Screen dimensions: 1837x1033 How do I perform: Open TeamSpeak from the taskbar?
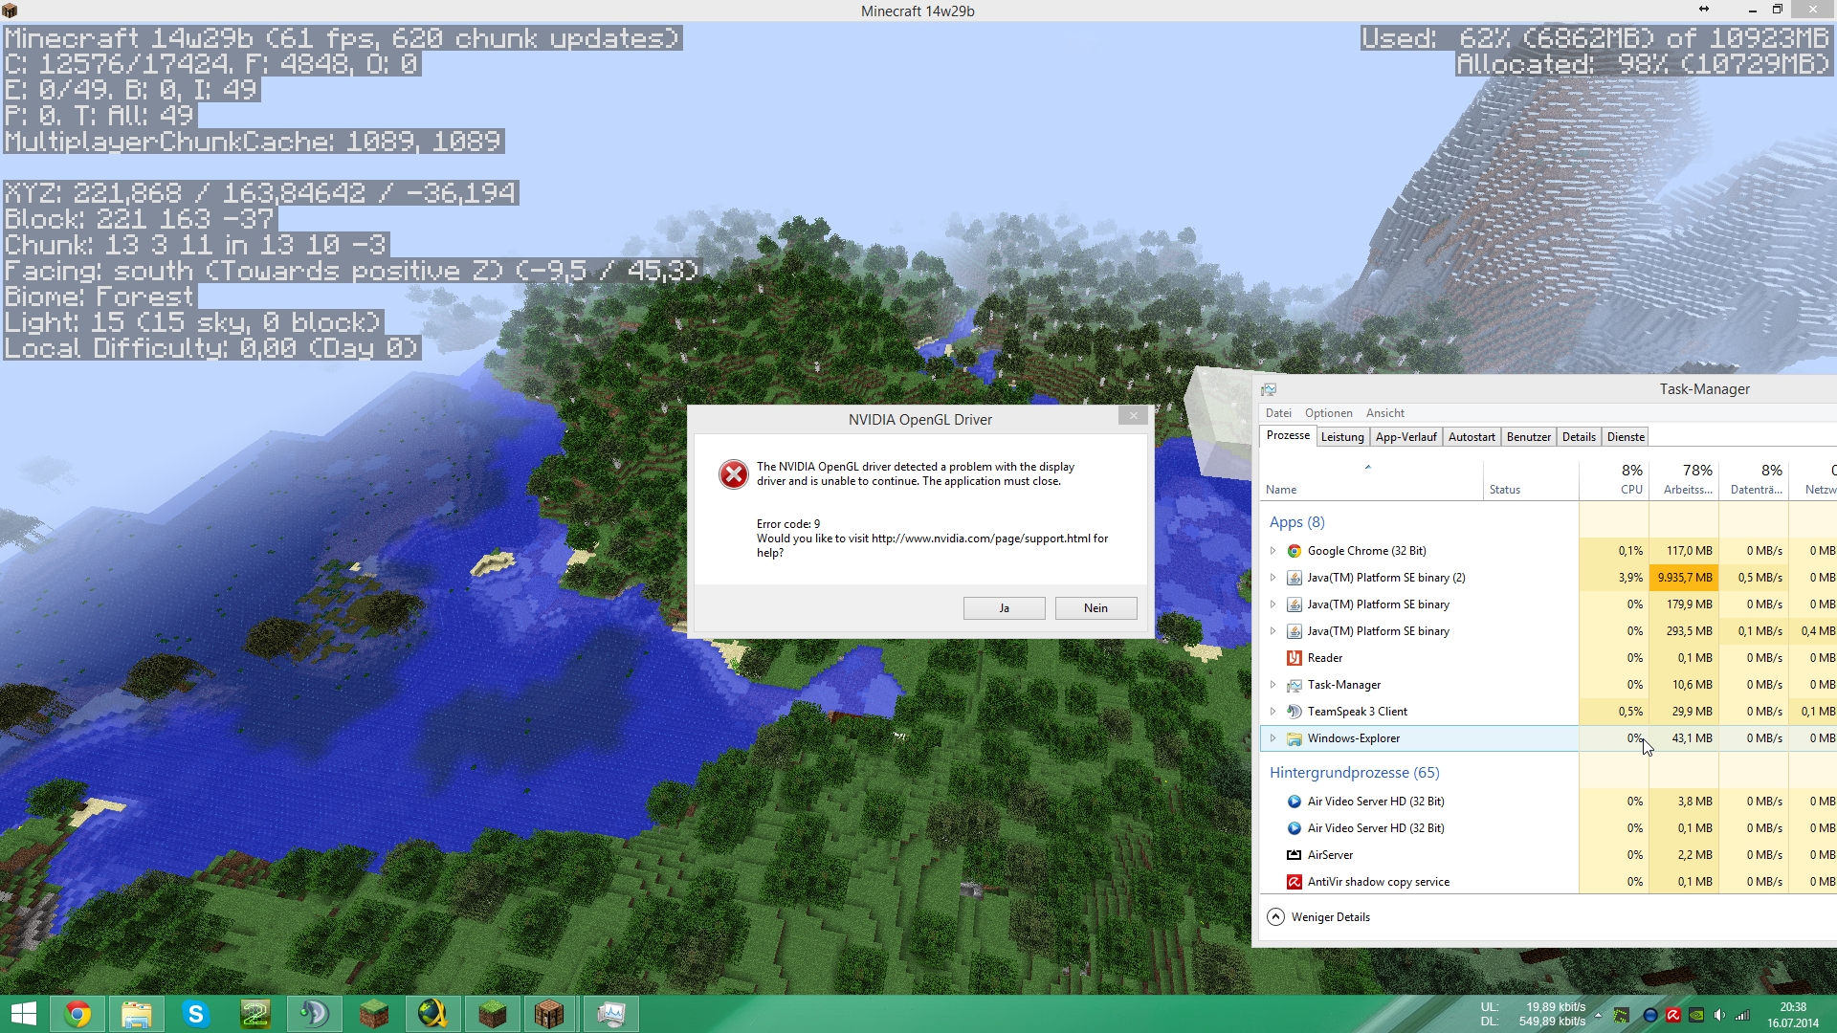point(315,1014)
